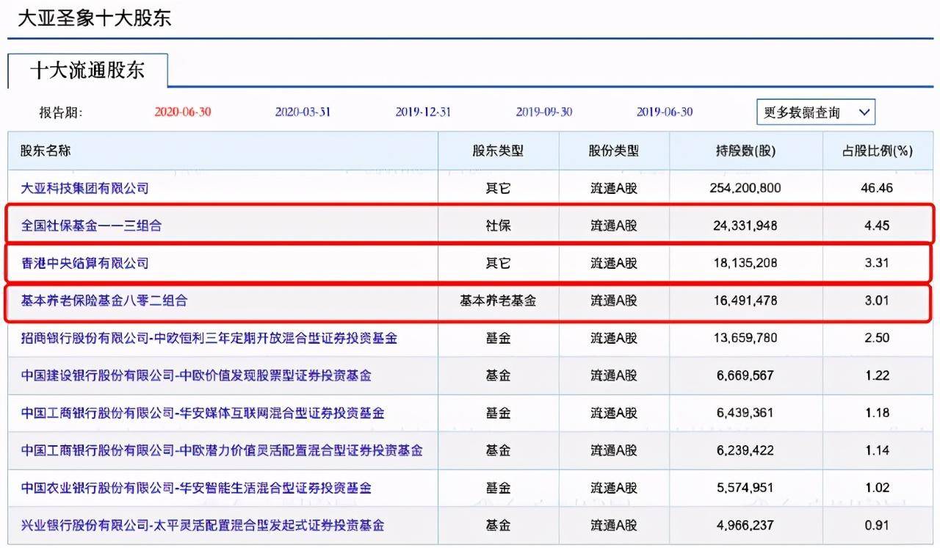This screenshot has height=548, width=940.
Task: Click the 2.50 percentage cell
Action: [877, 338]
